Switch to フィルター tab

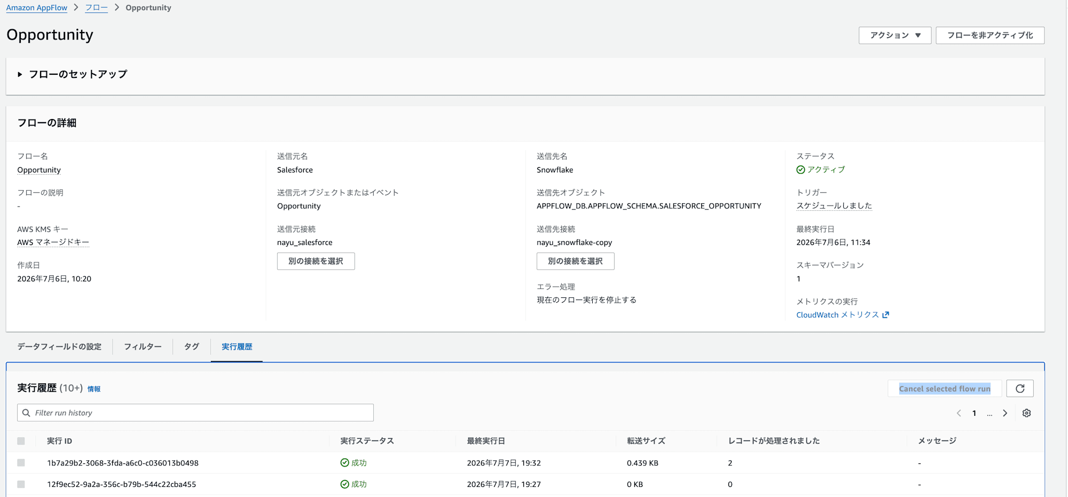click(143, 346)
